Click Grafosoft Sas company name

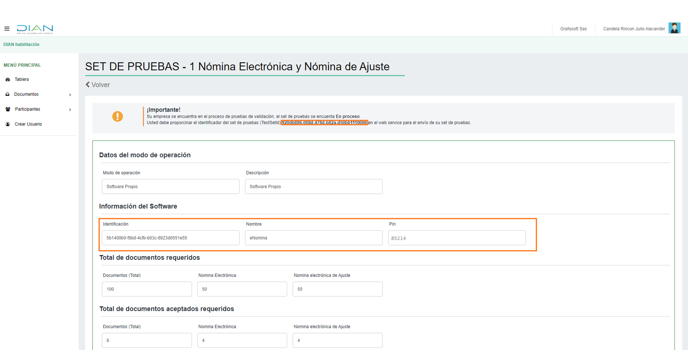click(x=573, y=29)
